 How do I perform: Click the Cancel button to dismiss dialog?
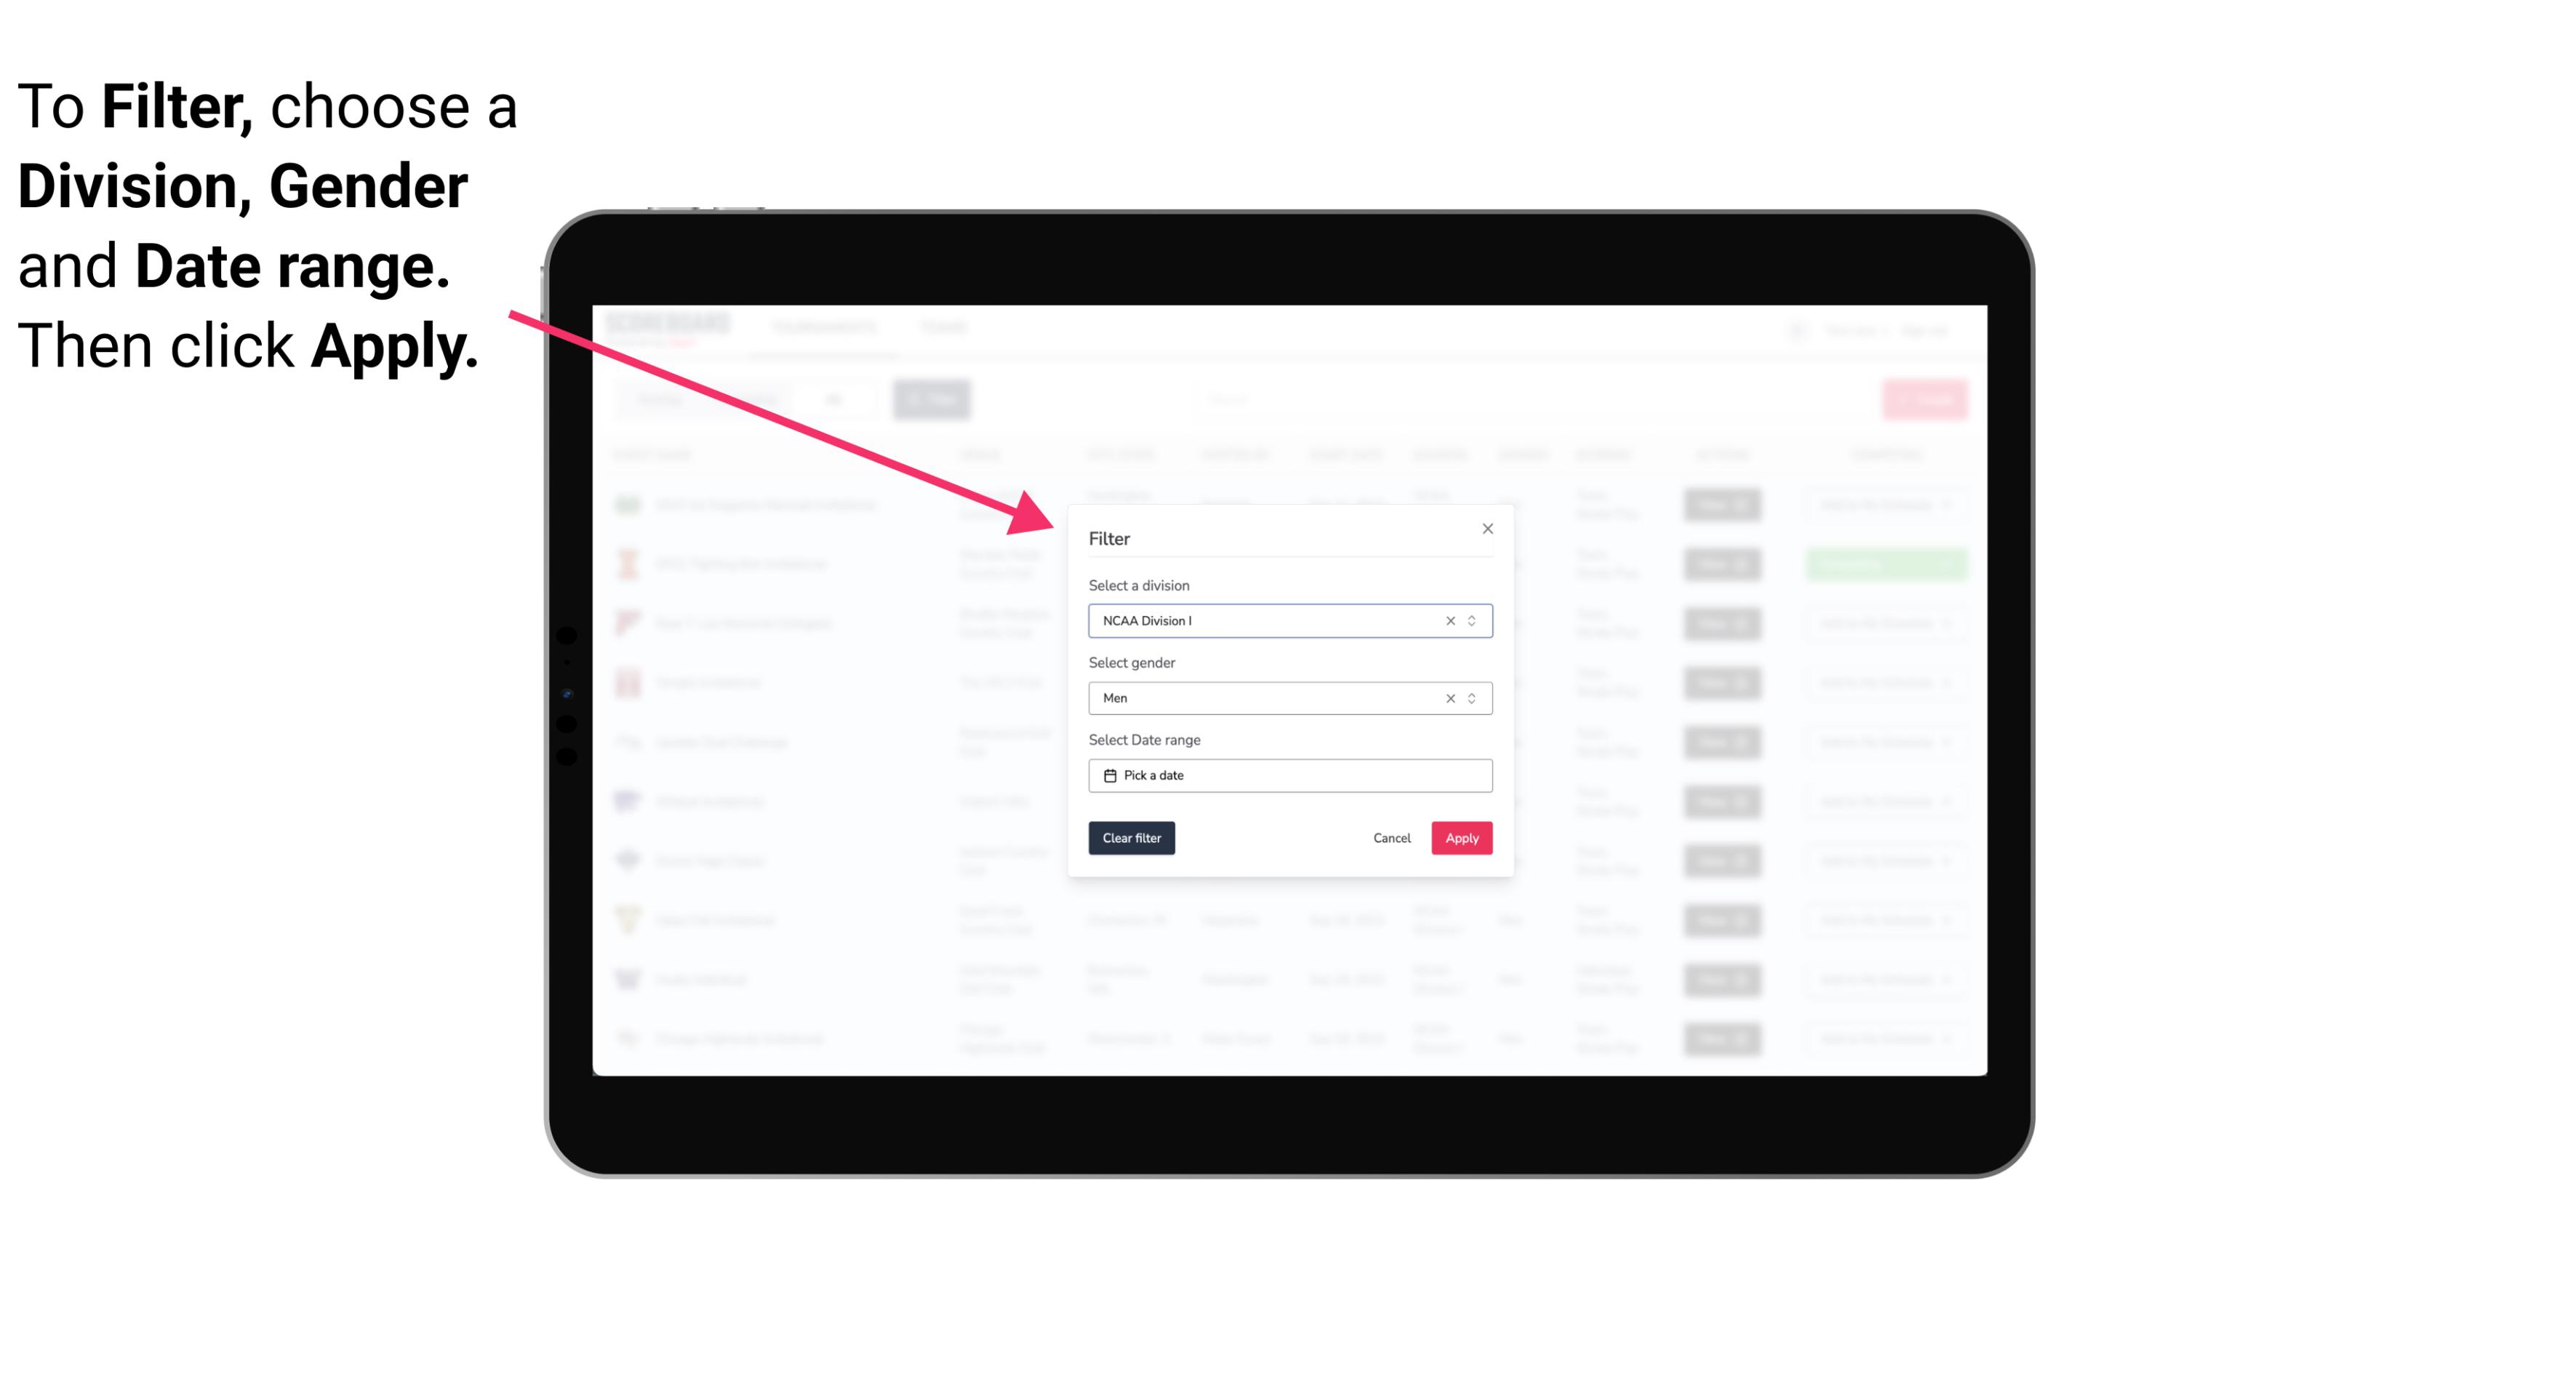pos(1391,838)
